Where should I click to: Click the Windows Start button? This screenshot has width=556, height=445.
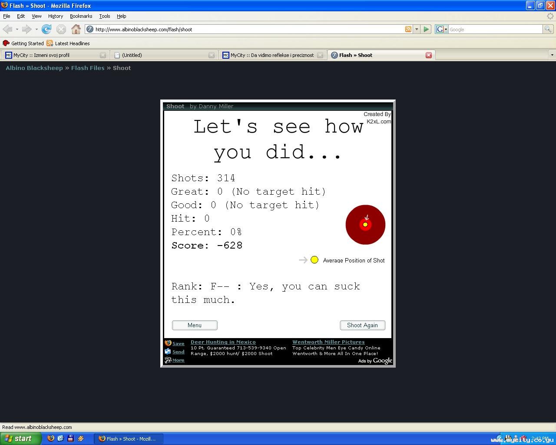(20, 438)
